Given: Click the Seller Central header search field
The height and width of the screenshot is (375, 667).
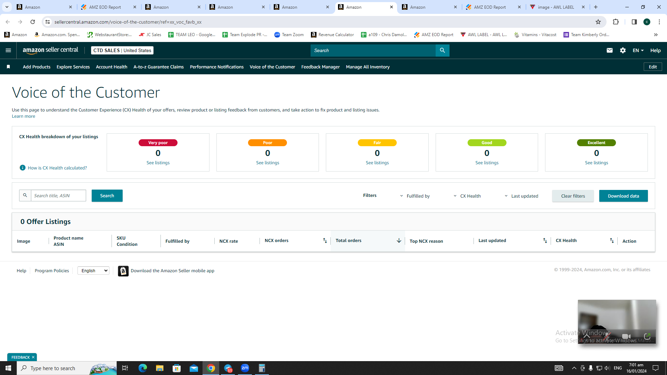Looking at the screenshot, I should [373, 50].
